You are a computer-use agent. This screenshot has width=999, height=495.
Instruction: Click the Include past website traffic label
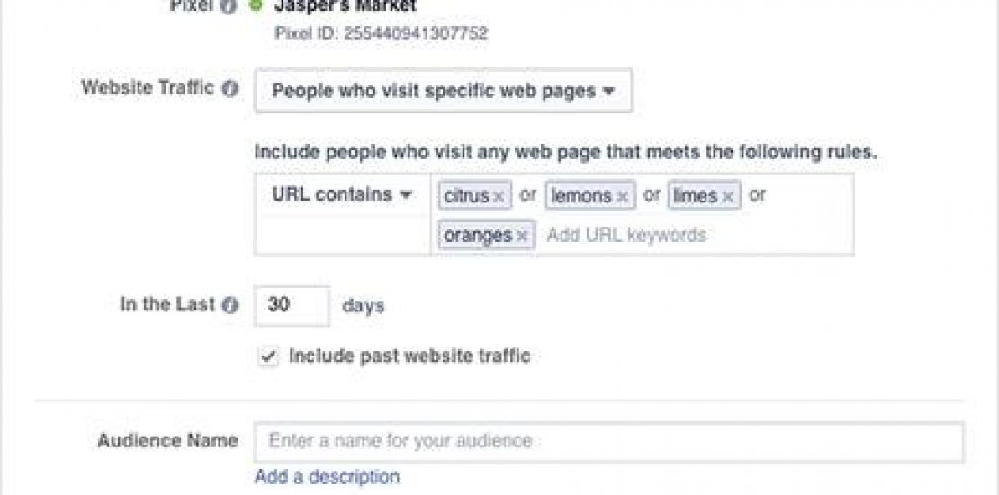[x=409, y=356]
